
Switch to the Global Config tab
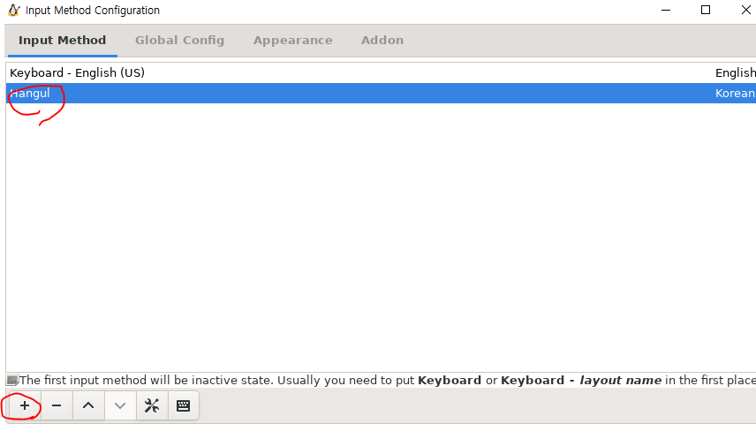click(179, 40)
